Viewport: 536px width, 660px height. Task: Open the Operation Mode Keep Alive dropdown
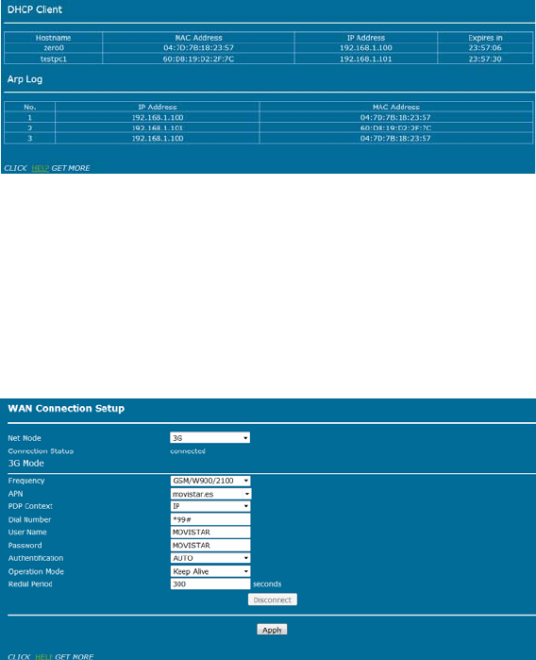tap(210, 571)
